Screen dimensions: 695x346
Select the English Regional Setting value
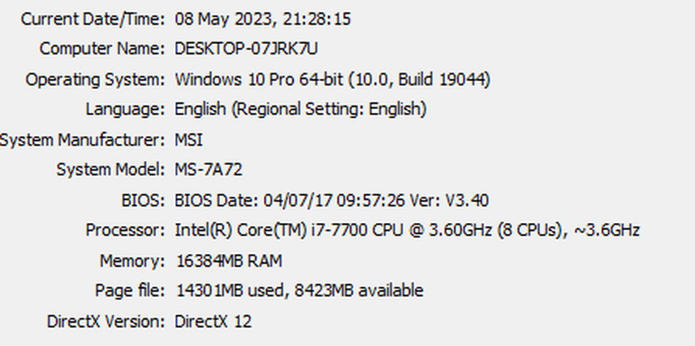pyautogui.click(x=300, y=109)
